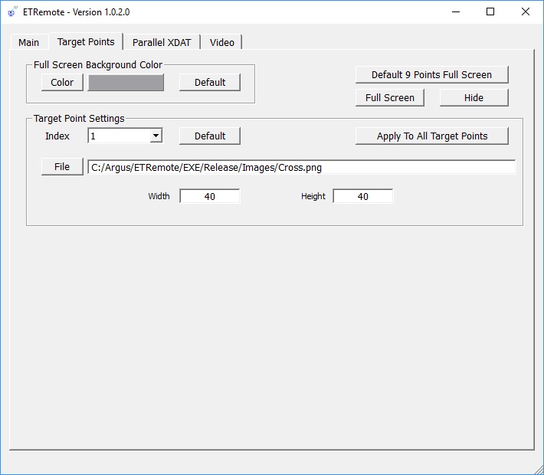The width and height of the screenshot is (544, 475).
Task: Click the ETRemote app icon in title bar
Action: (12, 11)
